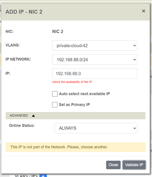Viewport: 152px width, 177px height.
Task: Click the yellow 'not part of the Network' warning banner
Action: point(75,147)
